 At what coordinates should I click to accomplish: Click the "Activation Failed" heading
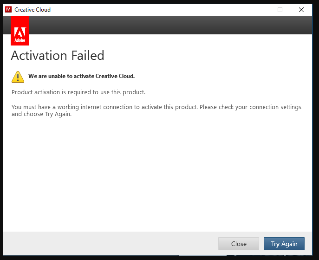pyautogui.click(x=58, y=56)
